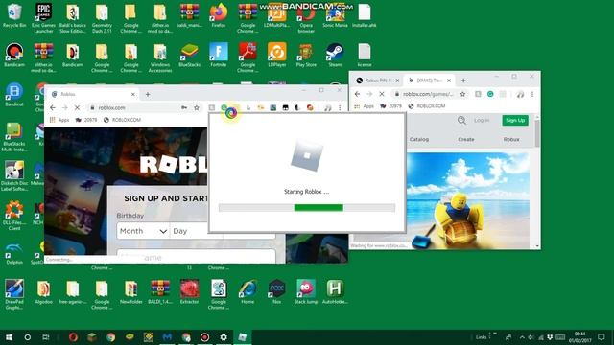
Task: Open Apps shortcut in left window bookmarks bar
Action: coord(59,120)
